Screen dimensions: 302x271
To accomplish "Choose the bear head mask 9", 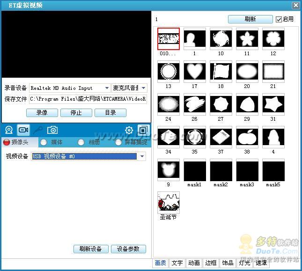I will pyautogui.click(x=169, y=170).
